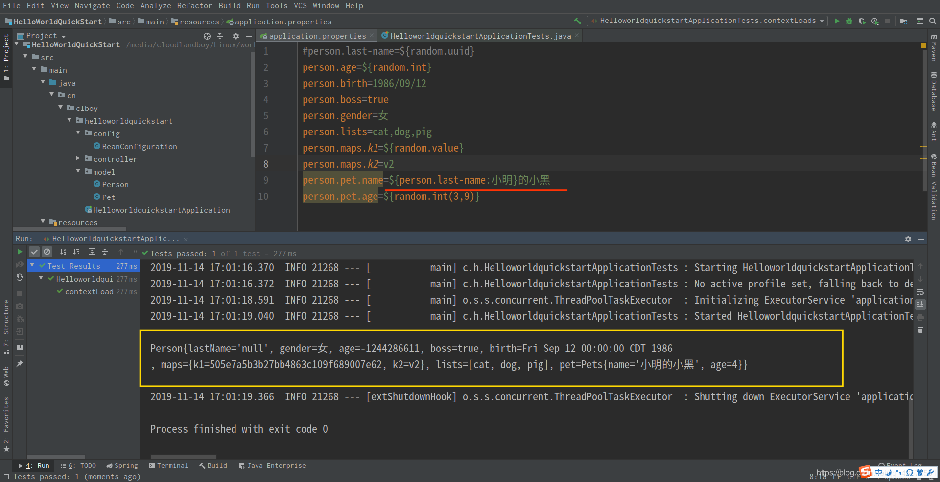The height and width of the screenshot is (482, 940).
Task: Collapse all in Project panel header
Action: click(220, 36)
